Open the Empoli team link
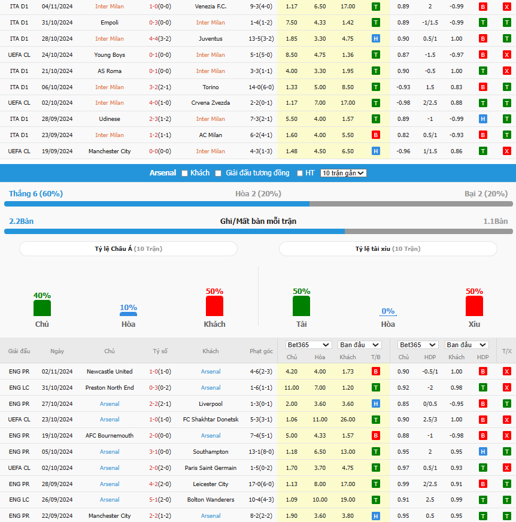 click(x=110, y=23)
